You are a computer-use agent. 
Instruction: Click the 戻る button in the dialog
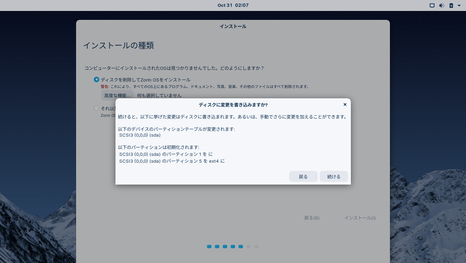(x=303, y=176)
